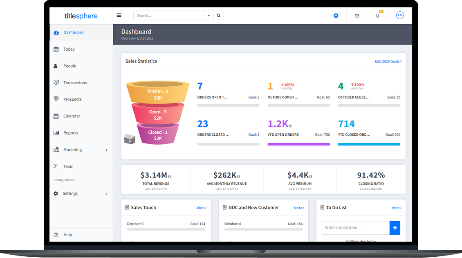Open the notifications bell icon
The image size is (462, 258).
point(377,16)
